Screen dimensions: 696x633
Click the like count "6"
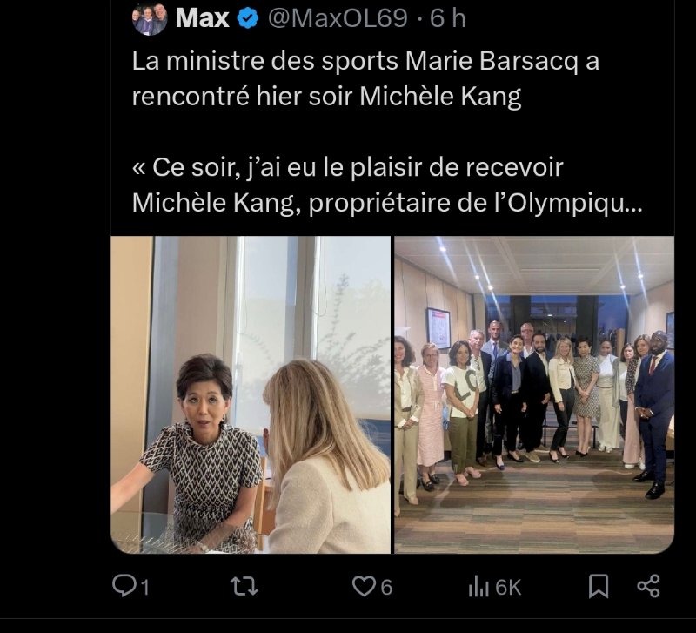(386, 588)
